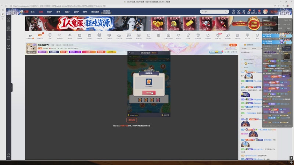Toggle the orange live broadcast switch

[40, 35]
